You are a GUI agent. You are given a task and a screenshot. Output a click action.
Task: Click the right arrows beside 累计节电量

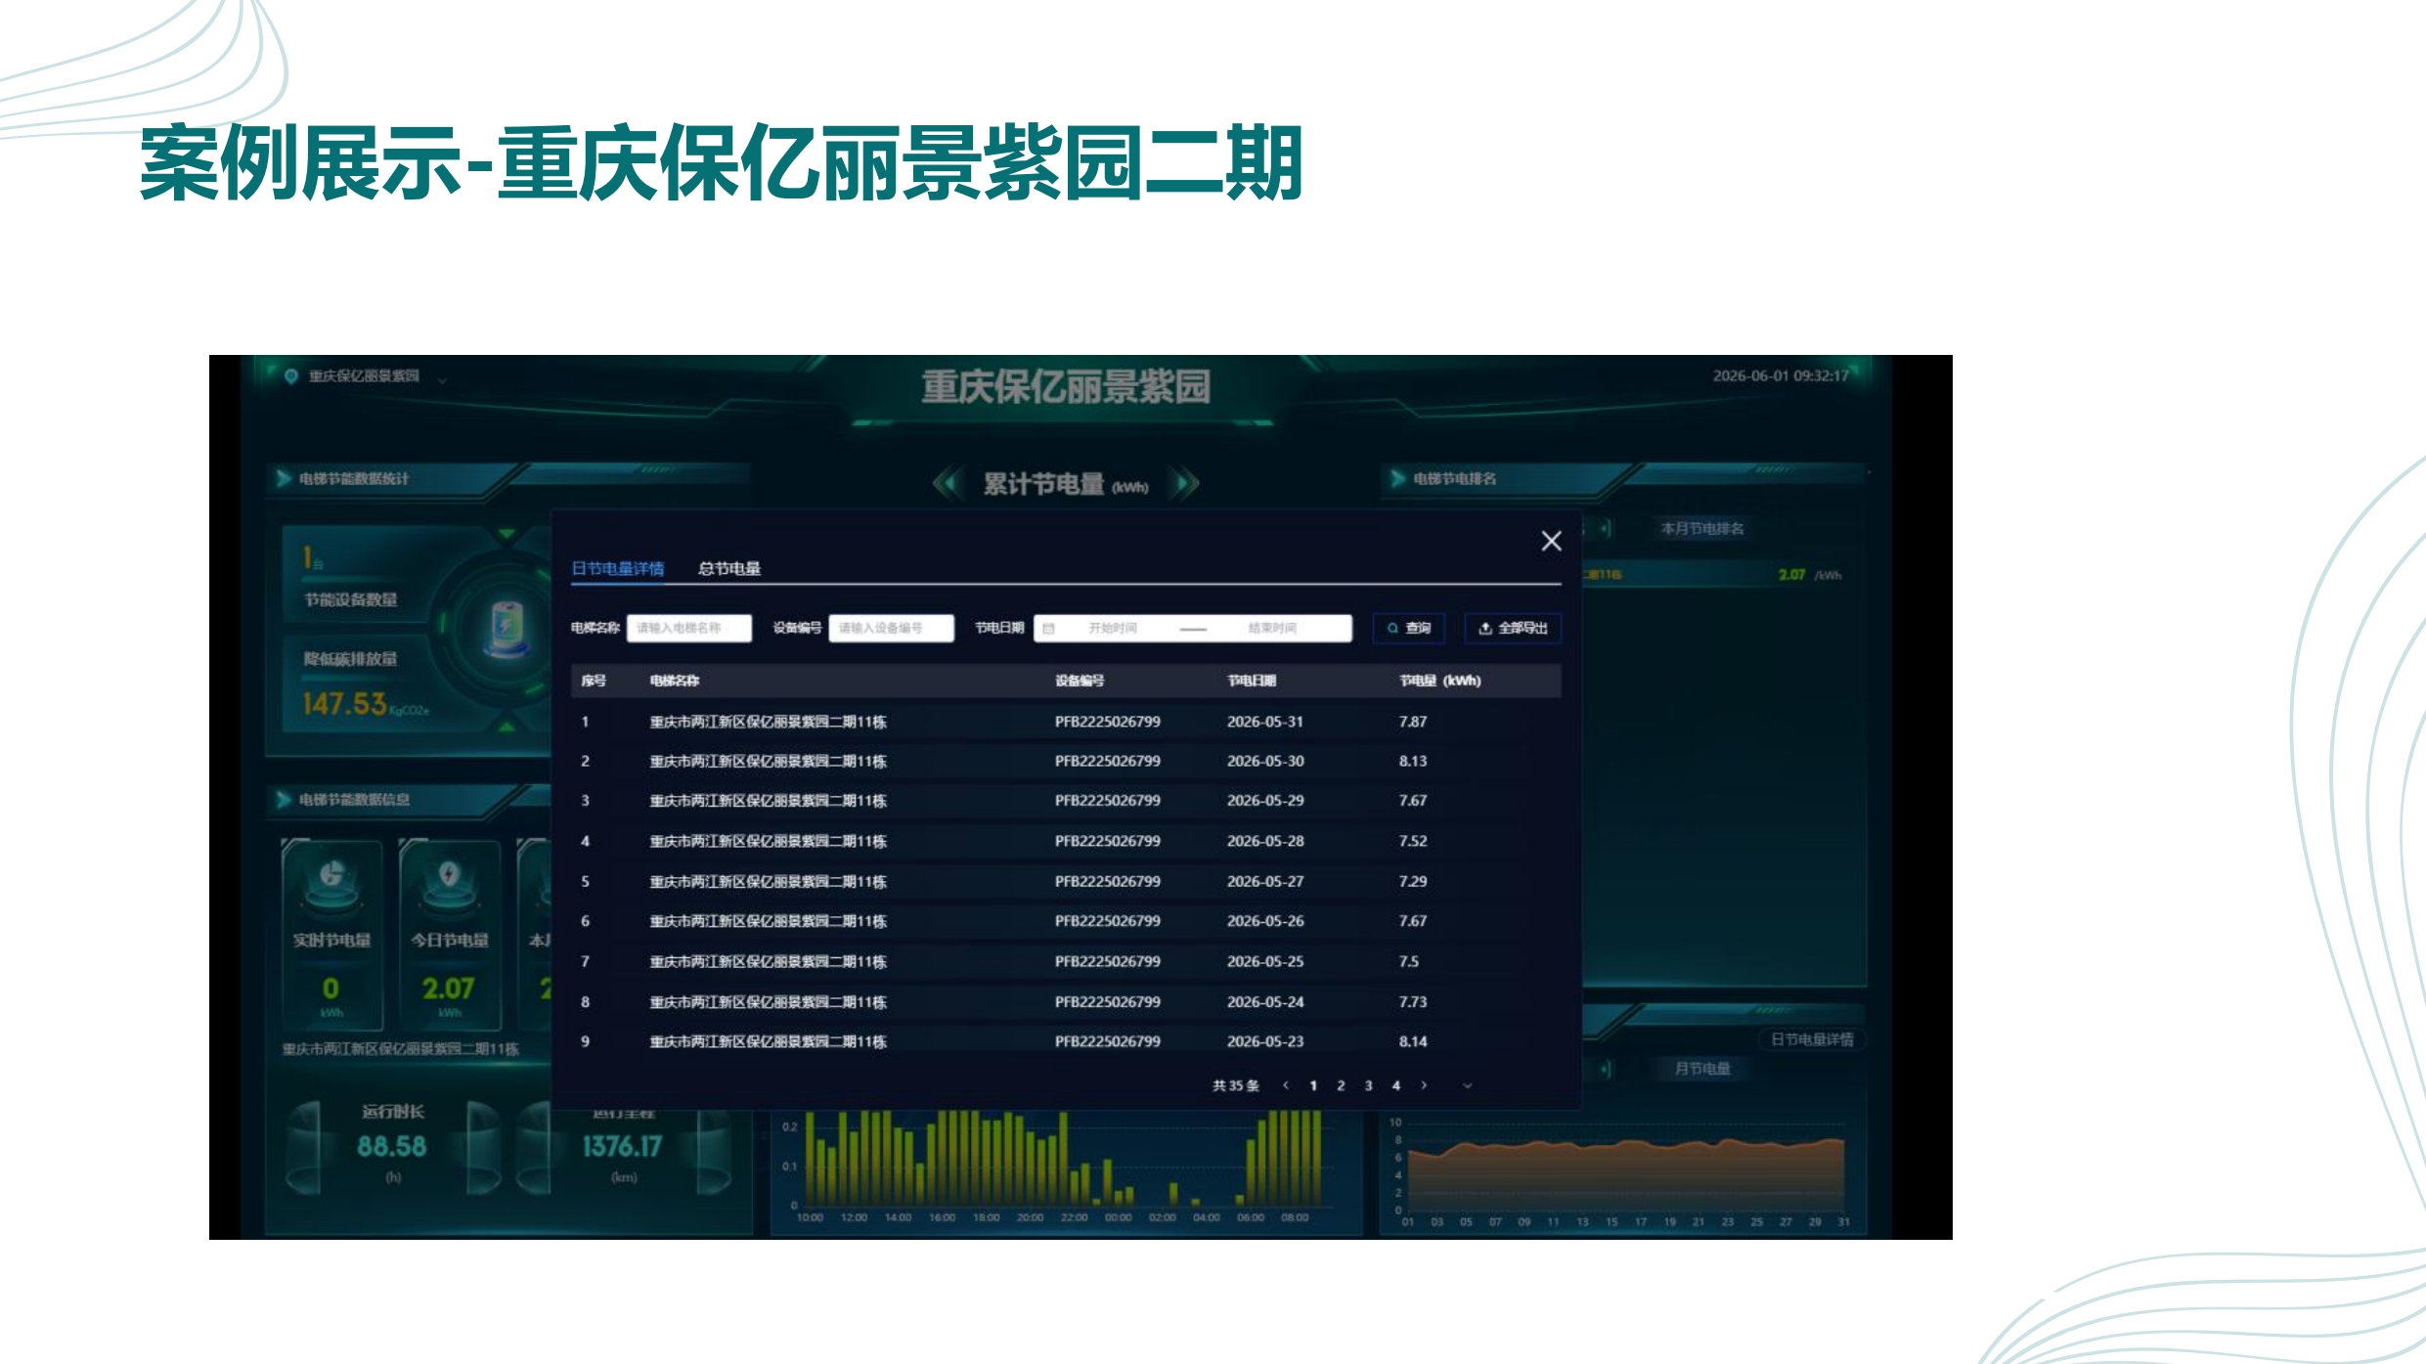[1185, 483]
